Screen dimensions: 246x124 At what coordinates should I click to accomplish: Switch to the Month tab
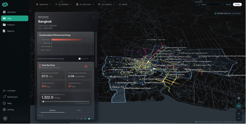coord(53,110)
